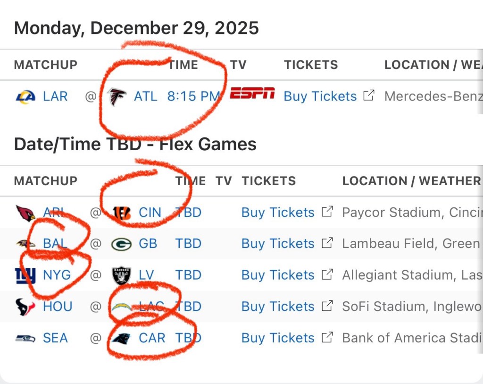
Task: Open the SEA team link
Action: pos(55,338)
